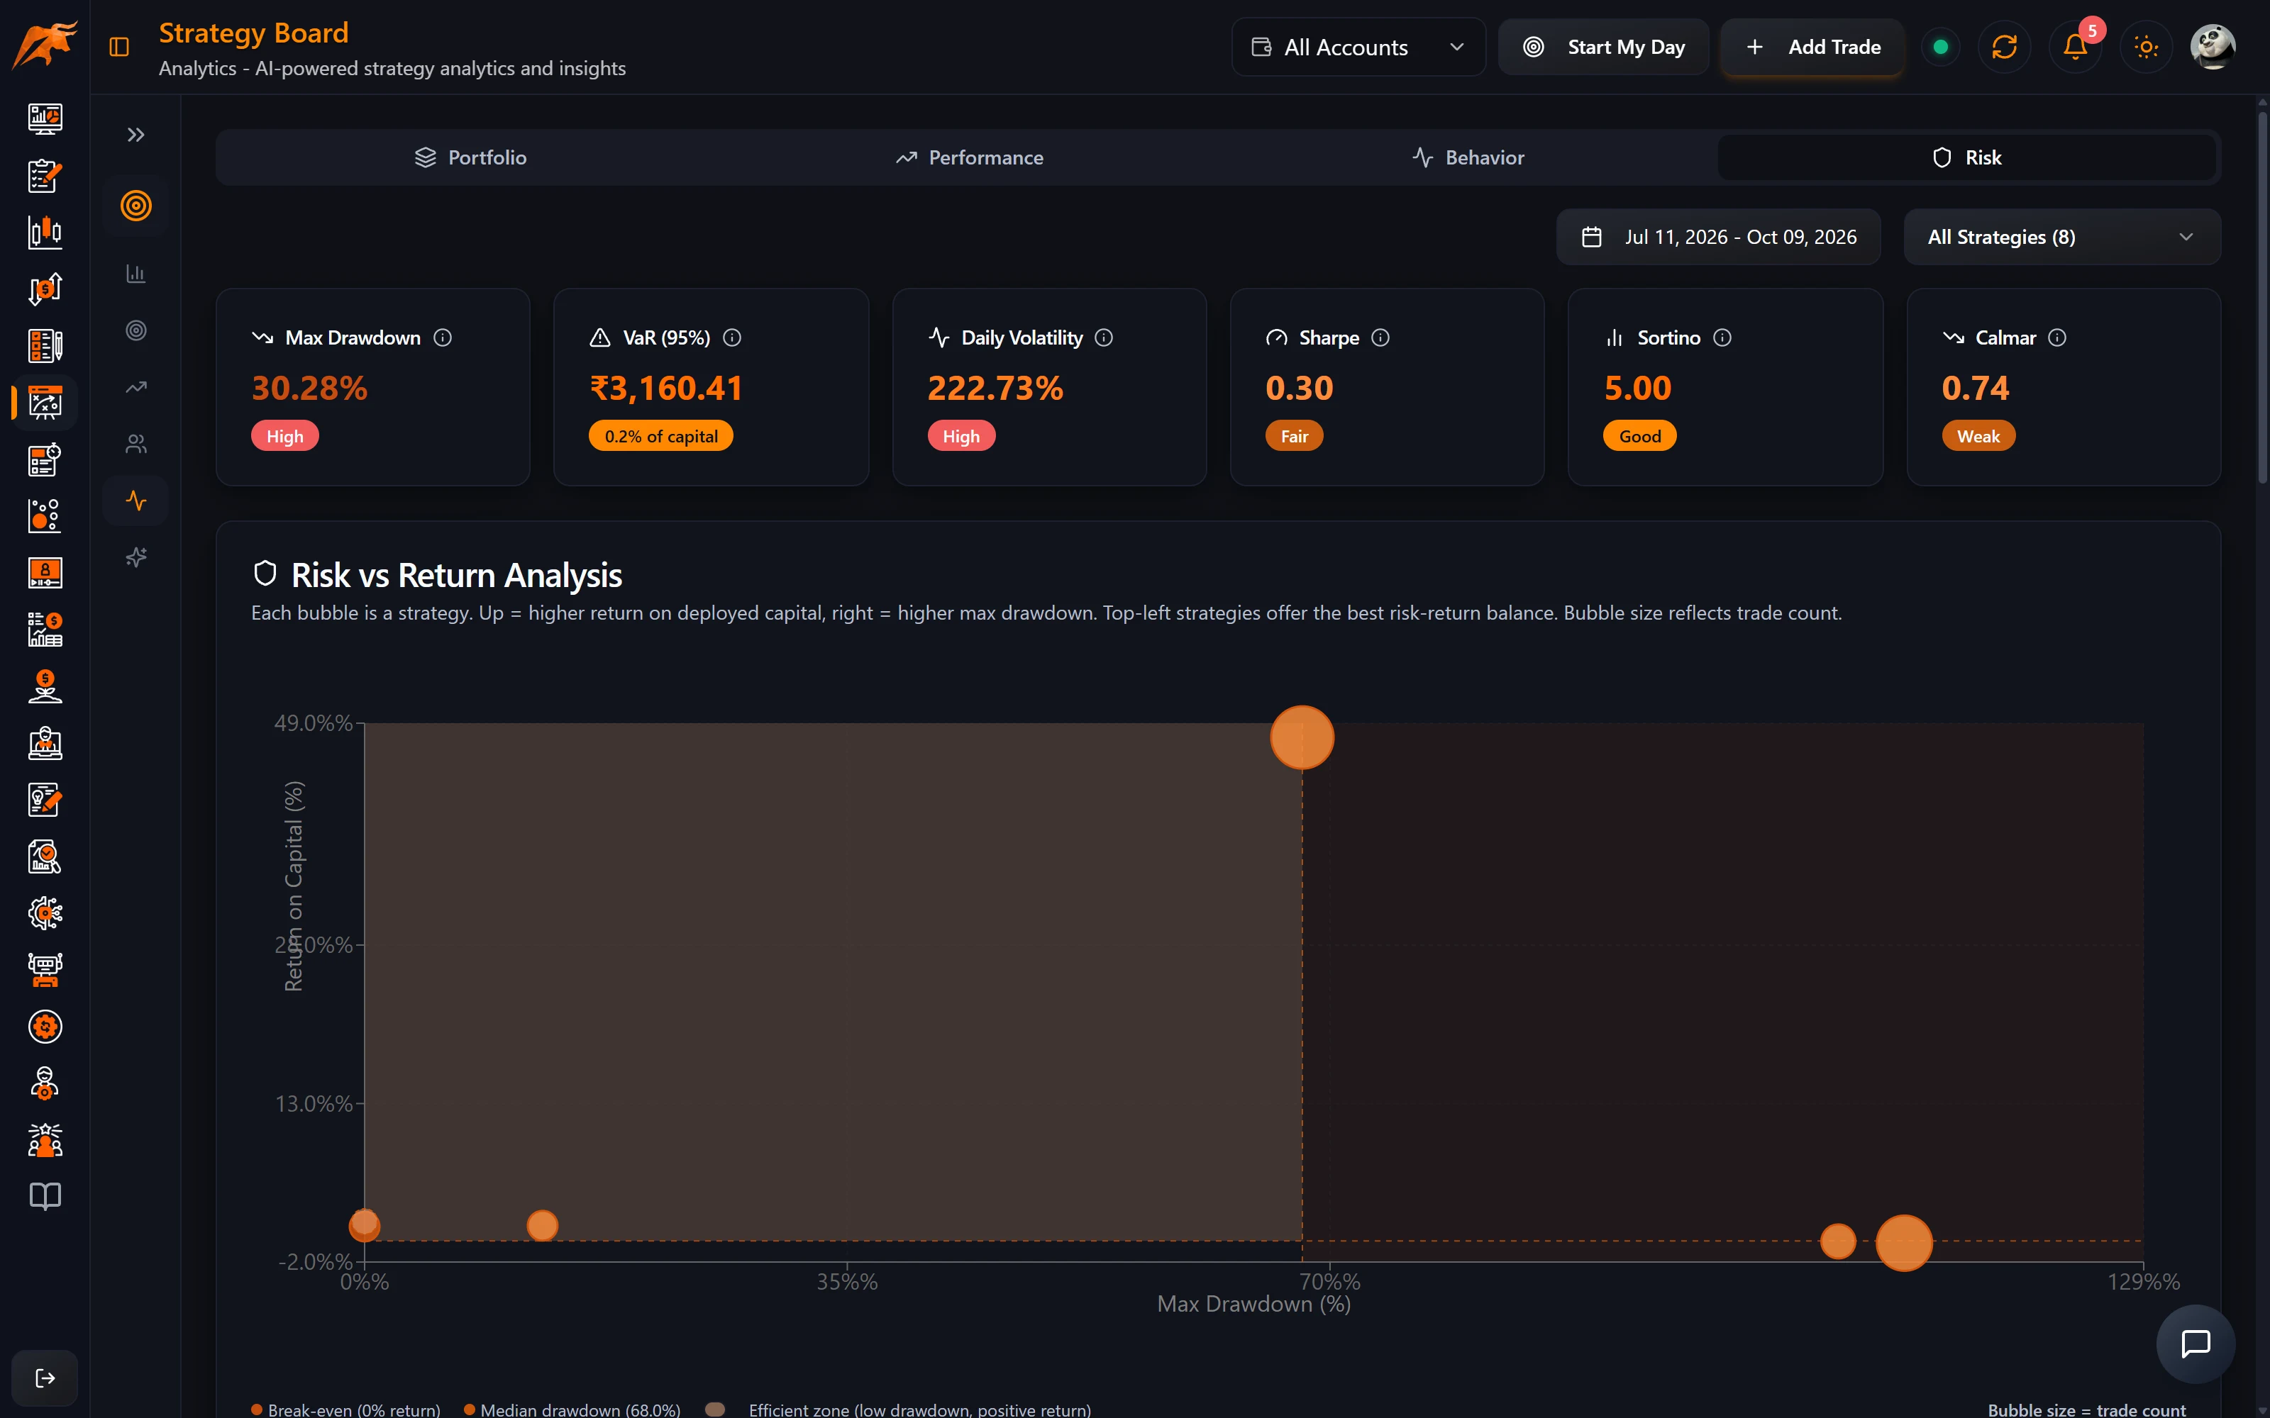Viewport: 2270px width, 1418px height.
Task: Open the dashboard monitor-chart icon in sidebar
Action: (x=45, y=119)
